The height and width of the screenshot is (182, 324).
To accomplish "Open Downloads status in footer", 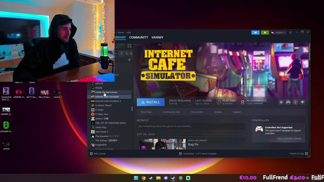I will click(x=198, y=154).
